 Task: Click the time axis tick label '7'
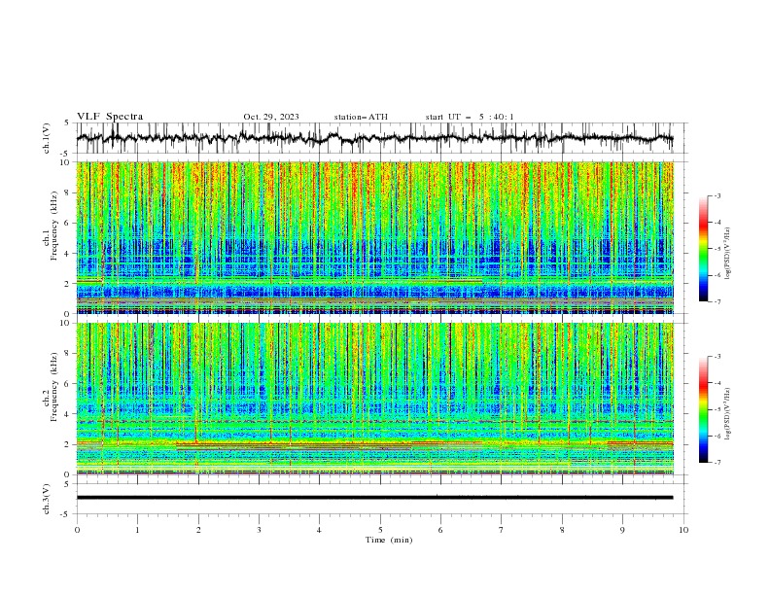(502, 530)
